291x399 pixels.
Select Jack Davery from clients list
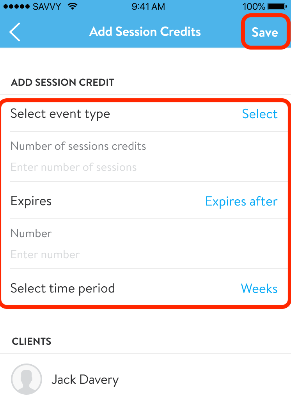point(85,379)
